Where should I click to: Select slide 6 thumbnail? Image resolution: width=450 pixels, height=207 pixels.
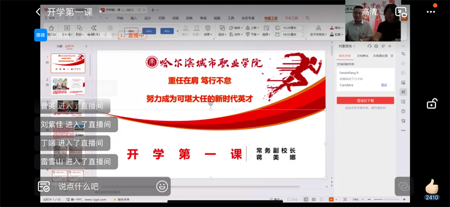[x=68, y=176]
